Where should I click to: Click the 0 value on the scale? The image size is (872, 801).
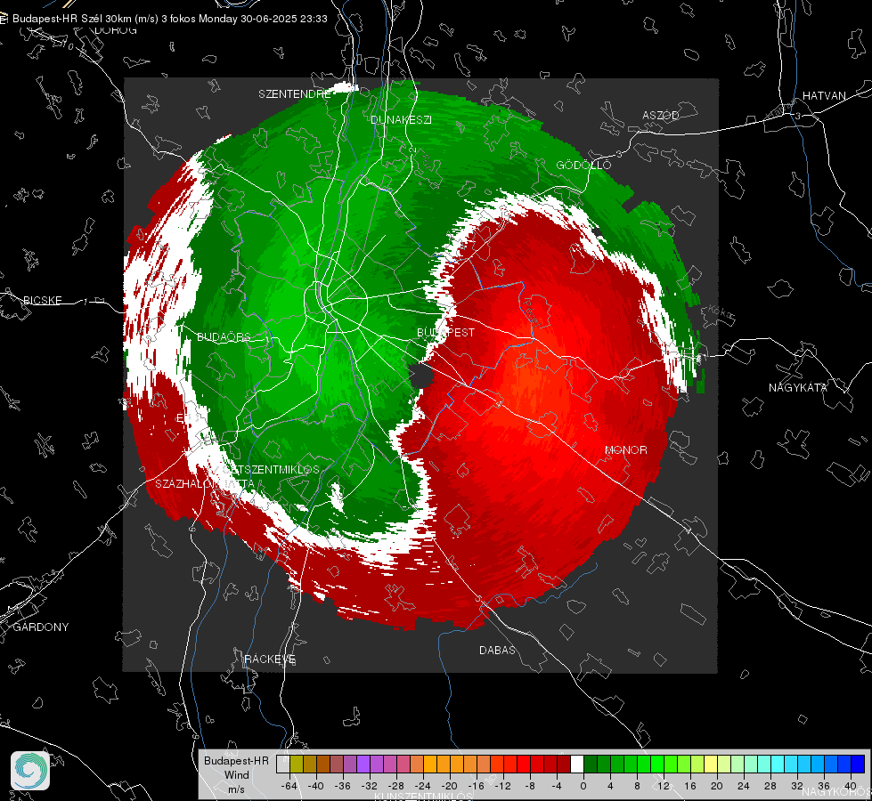[583, 786]
